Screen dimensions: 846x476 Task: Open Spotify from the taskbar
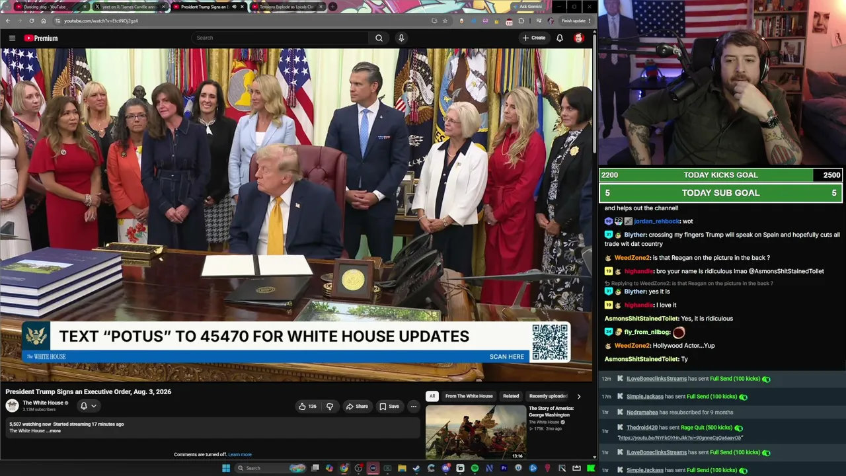click(x=475, y=468)
